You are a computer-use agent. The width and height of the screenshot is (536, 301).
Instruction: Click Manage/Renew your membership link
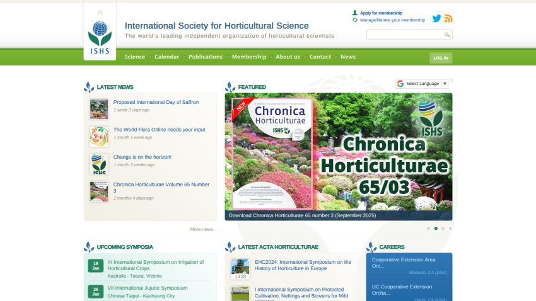click(392, 20)
